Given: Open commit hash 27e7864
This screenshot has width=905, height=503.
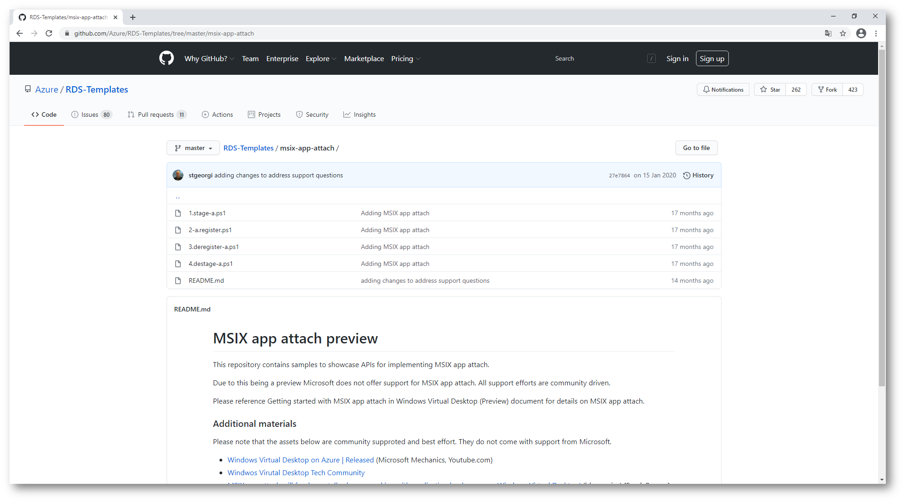Looking at the screenshot, I should coord(619,176).
